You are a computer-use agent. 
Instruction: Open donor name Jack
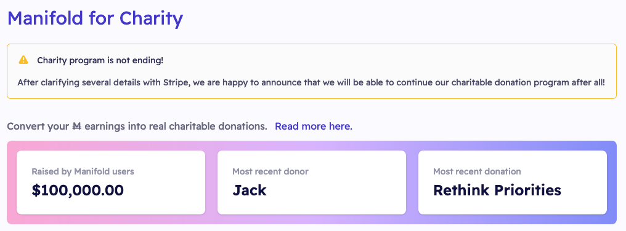coord(250,190)
